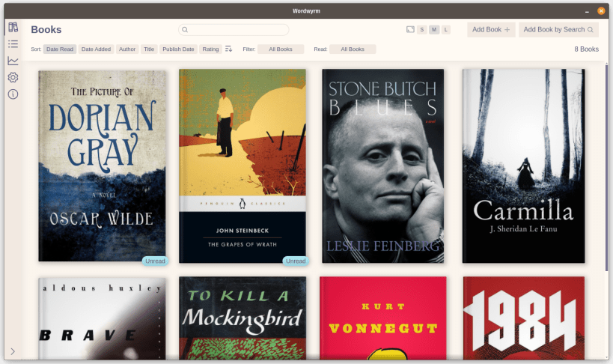Select medium cover size M
This screenshot has height=364, width=613.
point(434,29)
